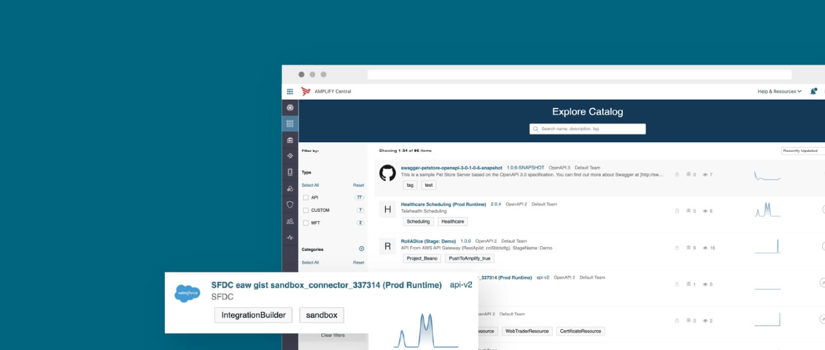The height and width of the screenshot is (350, 825).
Task: Click Select All under Categories
Action: point(310,262)
